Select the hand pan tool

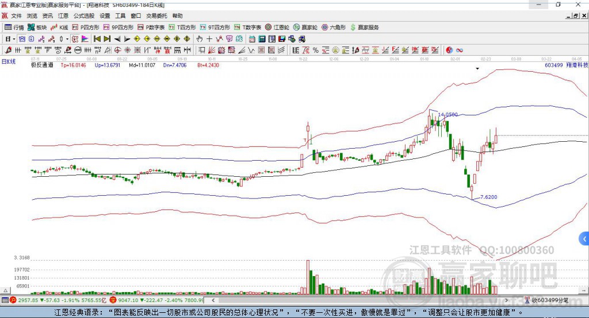(199, 38)
